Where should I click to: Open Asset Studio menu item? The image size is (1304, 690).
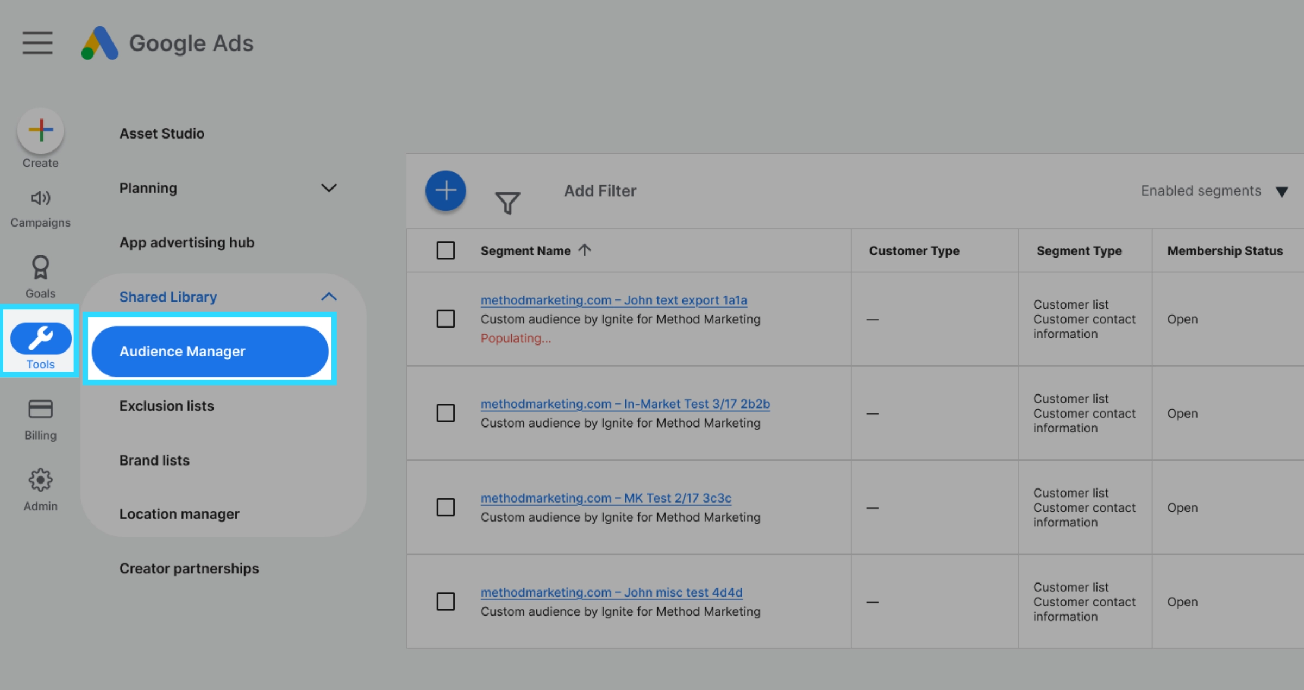click(x=162, y=133)
